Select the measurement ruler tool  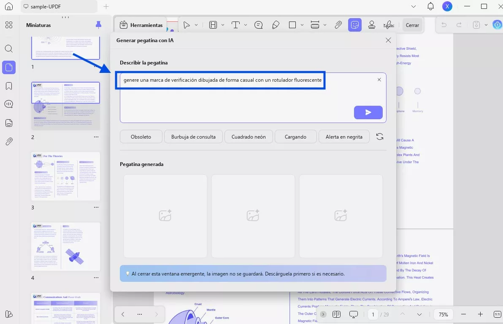[x=315, y=25]
